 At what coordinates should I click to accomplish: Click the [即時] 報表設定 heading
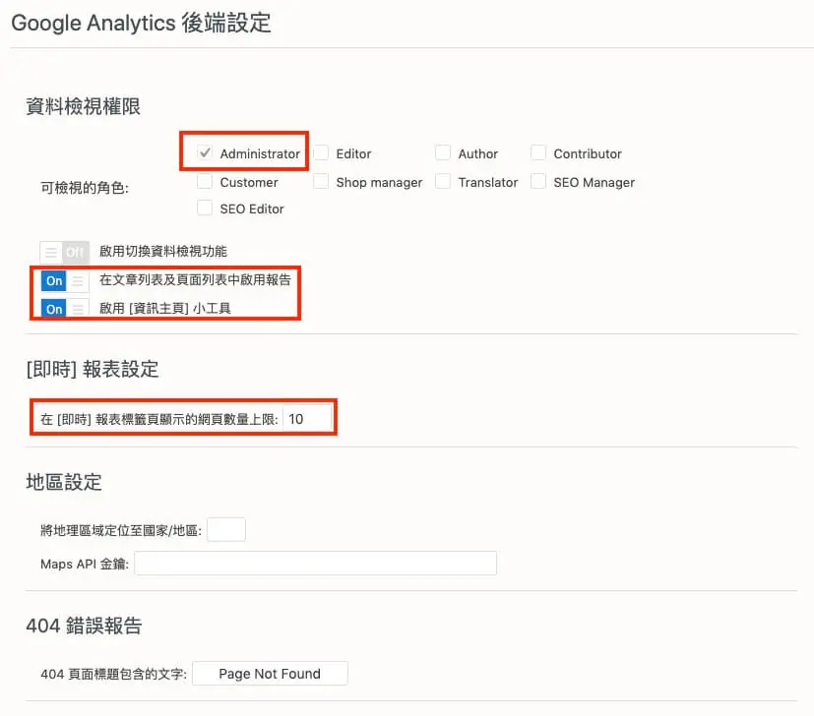pyautogui.click(x=93, y=370)
